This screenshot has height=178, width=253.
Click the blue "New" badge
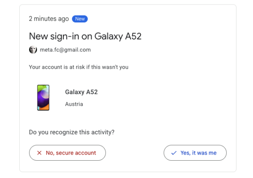point(80,19)
